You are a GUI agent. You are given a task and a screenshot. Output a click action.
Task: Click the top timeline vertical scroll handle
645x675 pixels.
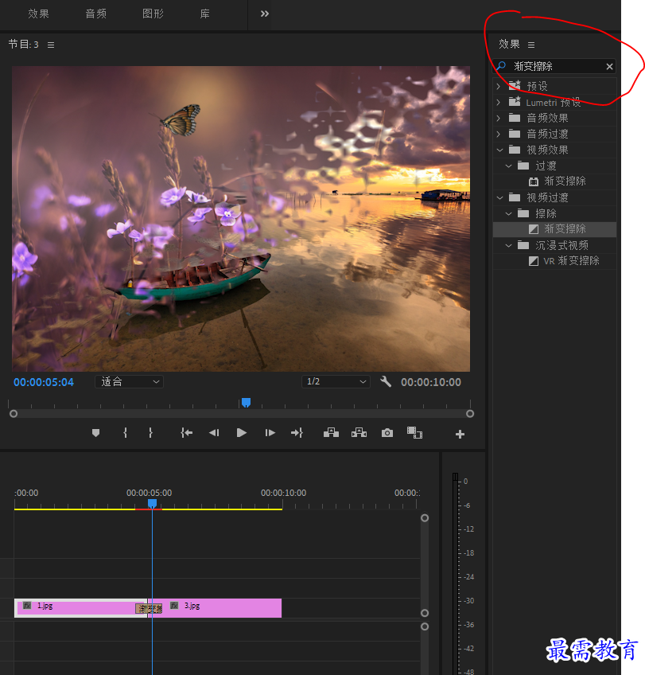(x=425, y=518)
